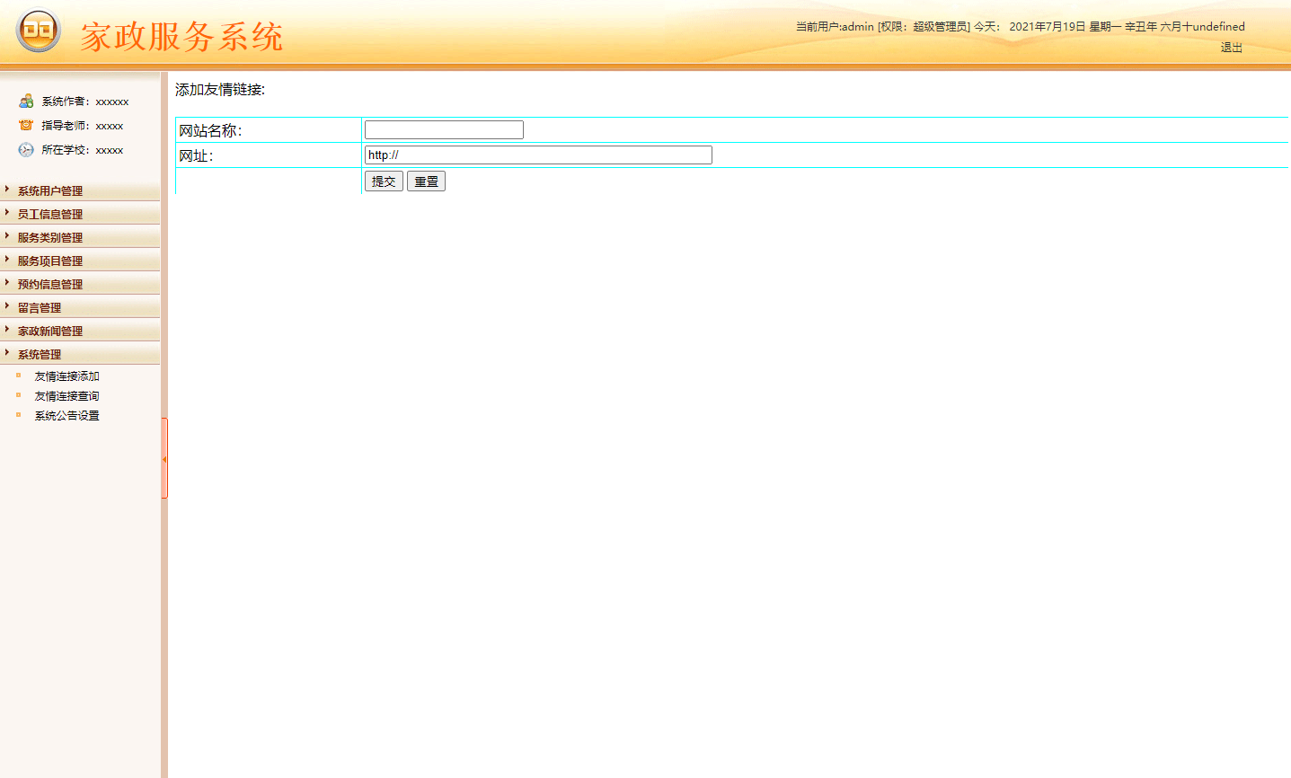Click the people icon beside 系统作者
The width and height of the screenshot is (1291, 778).
pos(25,101)
